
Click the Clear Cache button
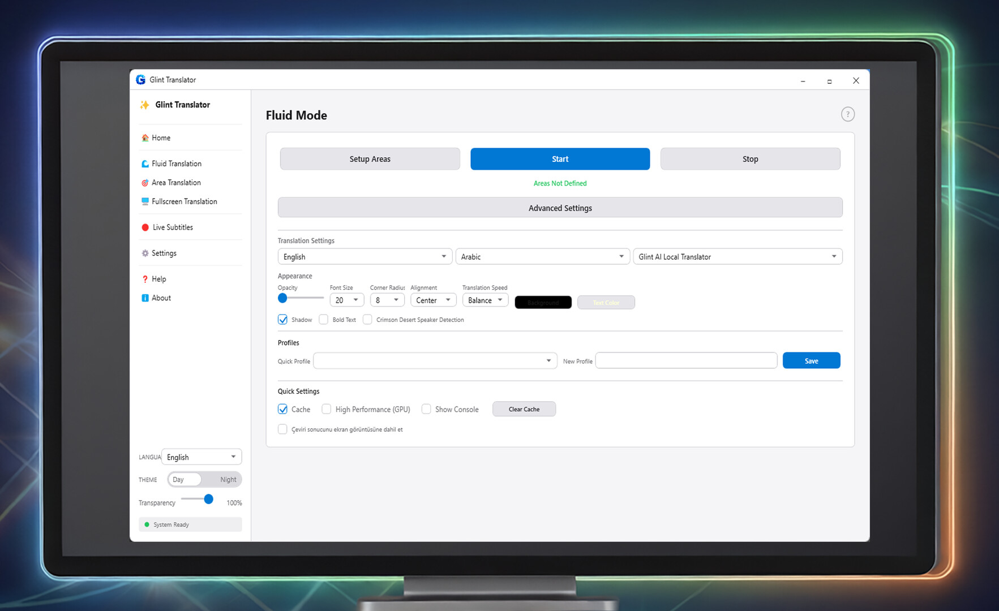tap(524, 409)
